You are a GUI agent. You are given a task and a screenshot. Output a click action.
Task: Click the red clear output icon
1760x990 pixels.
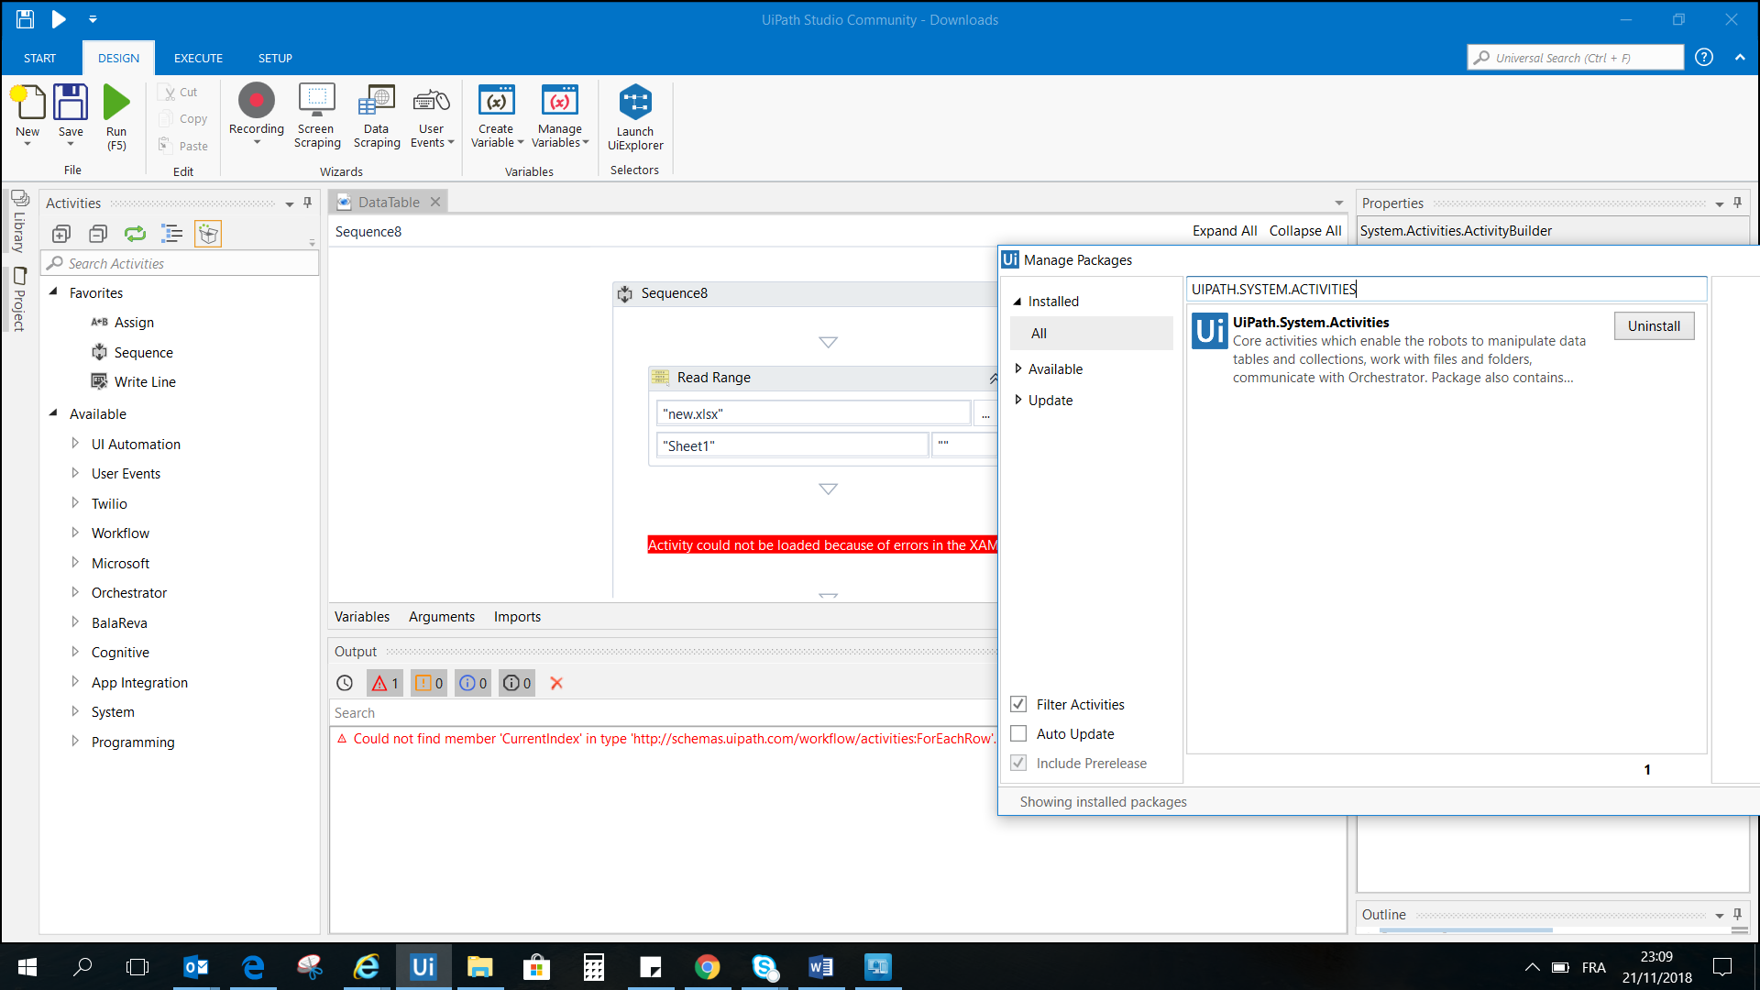tap(556, 683)
